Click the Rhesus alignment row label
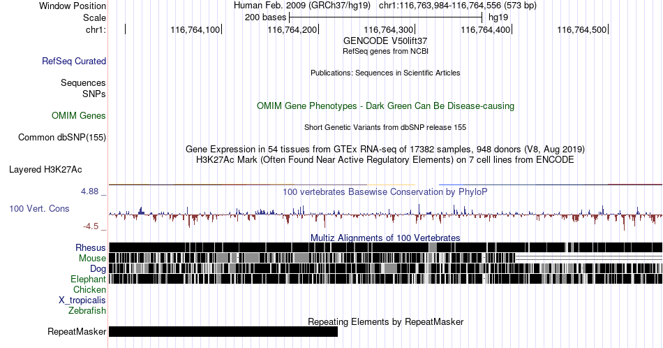The width and height of the screenshot is (663, 348). point(91,247)
